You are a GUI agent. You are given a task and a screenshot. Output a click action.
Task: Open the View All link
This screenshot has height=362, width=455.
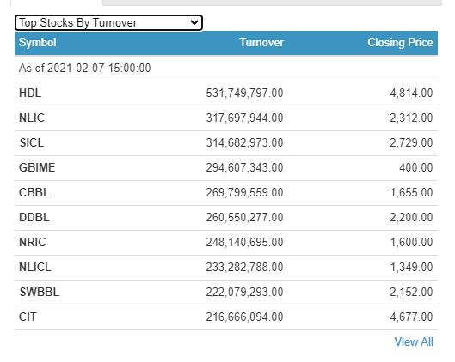tap(414, 341)
